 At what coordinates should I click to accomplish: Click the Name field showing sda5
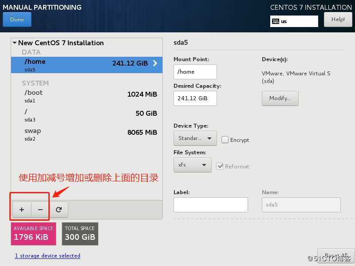301,205
